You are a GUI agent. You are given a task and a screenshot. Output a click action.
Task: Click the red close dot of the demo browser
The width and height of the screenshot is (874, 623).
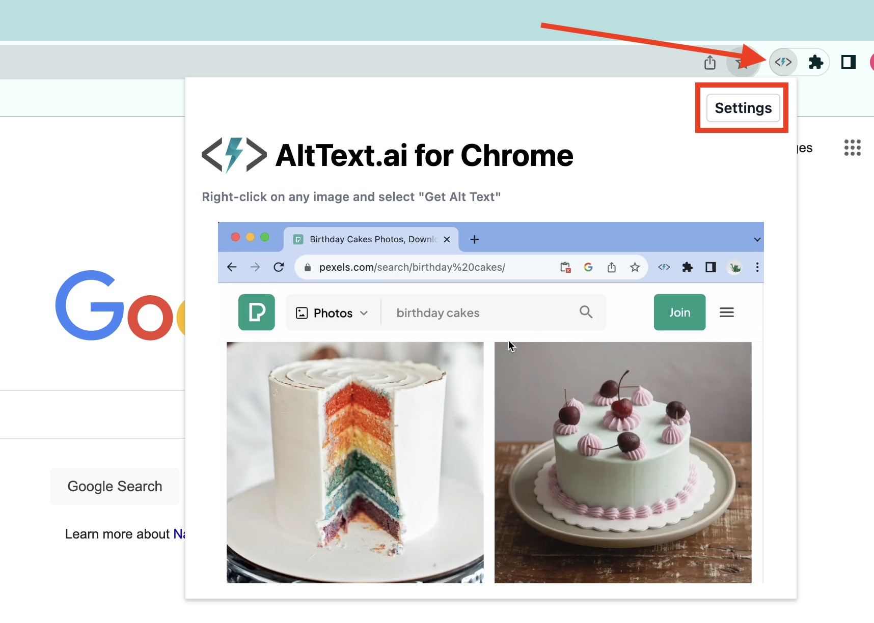pos(235,237)
